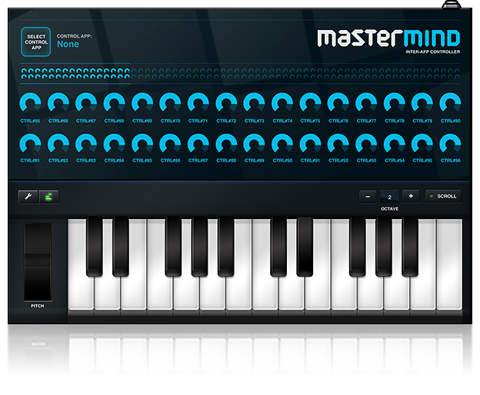Open the wrench settings icon
480x395 pixels.
click(x=28, y=196)
